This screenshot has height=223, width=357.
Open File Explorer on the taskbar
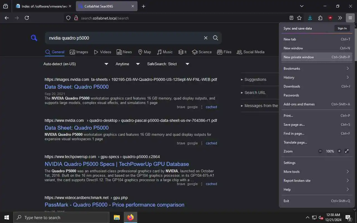[117, 217]
